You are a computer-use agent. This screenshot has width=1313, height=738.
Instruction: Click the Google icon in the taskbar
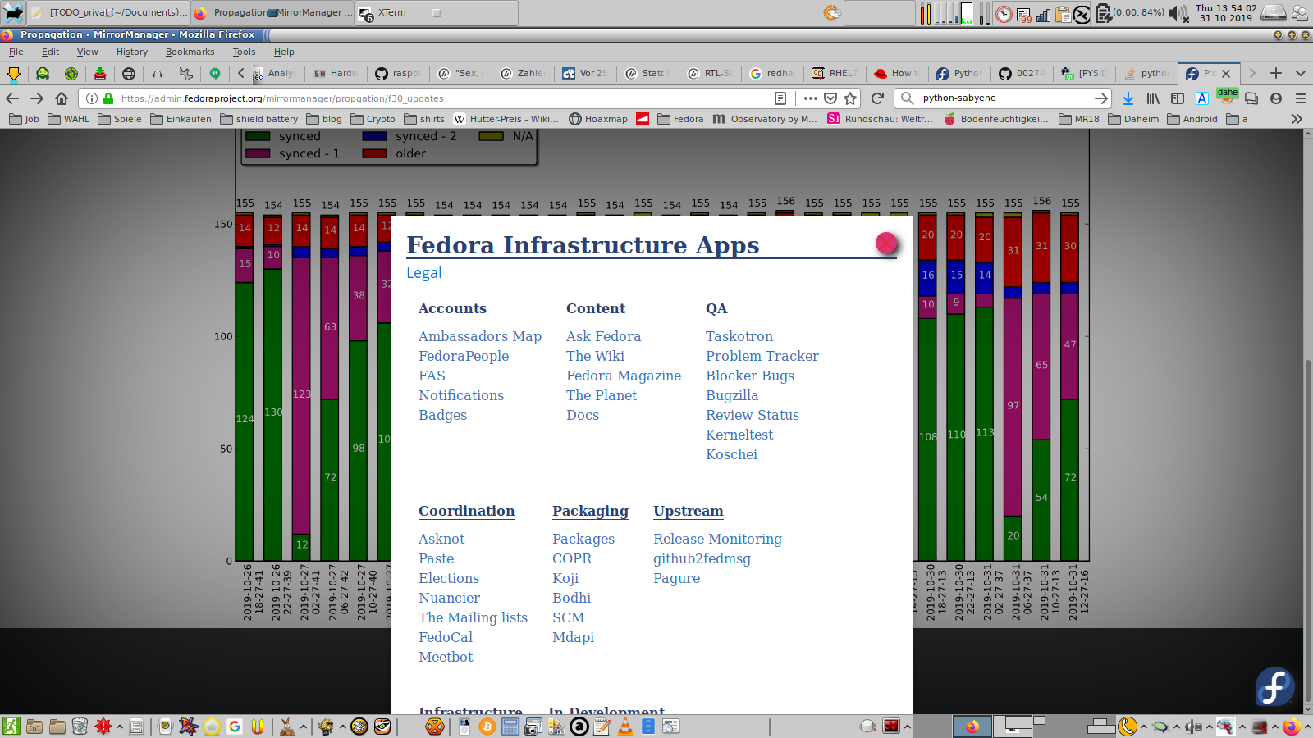(235, 727)
